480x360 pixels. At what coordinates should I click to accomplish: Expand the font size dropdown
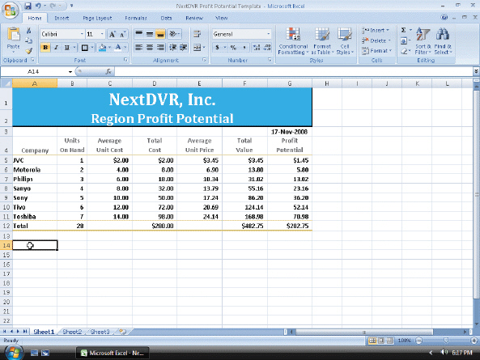click(x=102, y=34)
